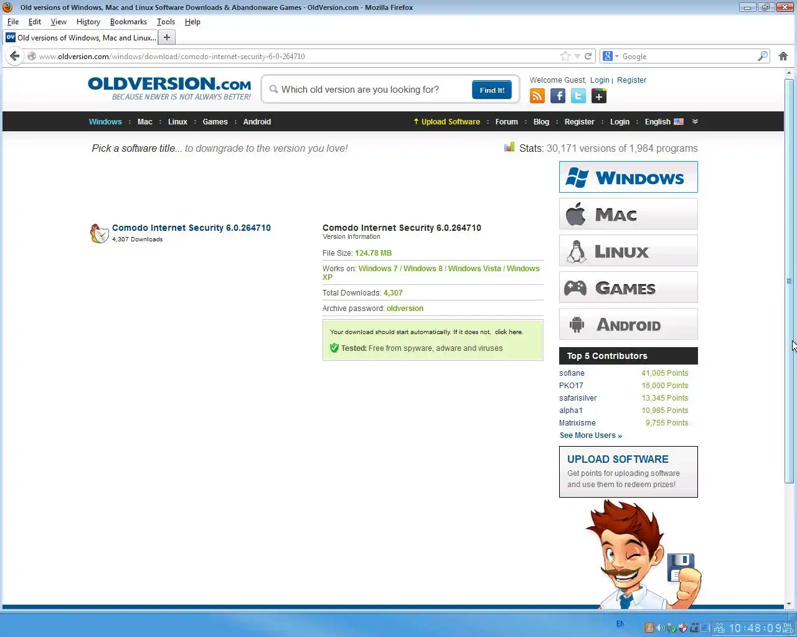
Task: Click the 'click here' download link
Action: point(509,332)
